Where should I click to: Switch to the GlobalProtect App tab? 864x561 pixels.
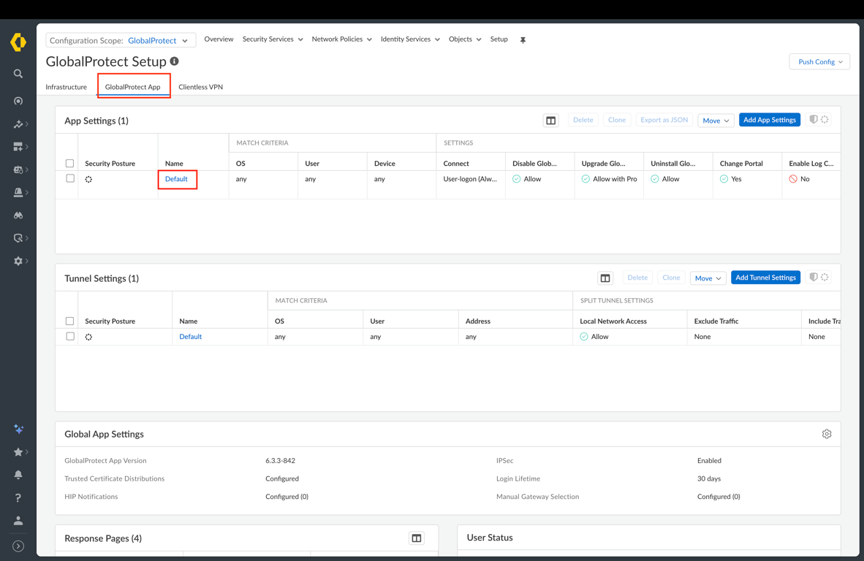[133, 87]
